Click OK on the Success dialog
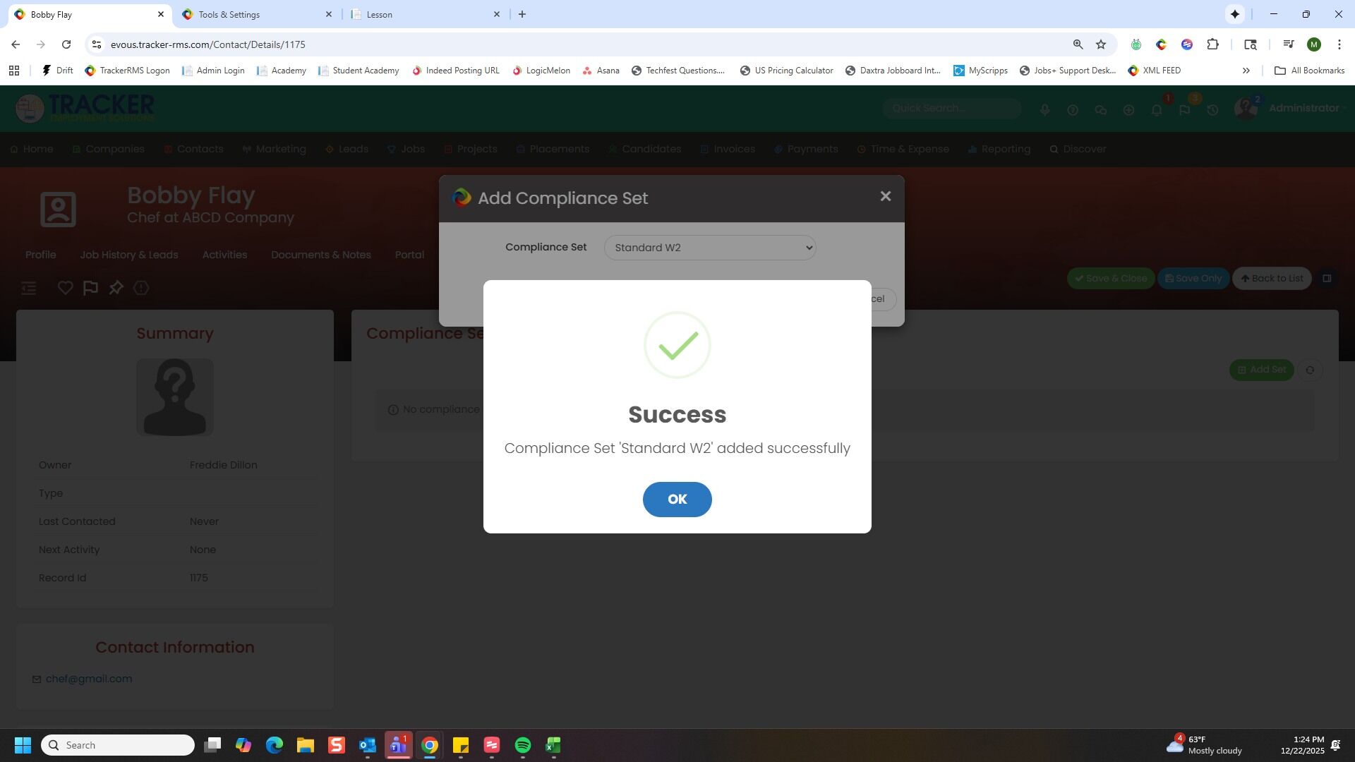Viewport: 1355px width, 762px height. 676,500
